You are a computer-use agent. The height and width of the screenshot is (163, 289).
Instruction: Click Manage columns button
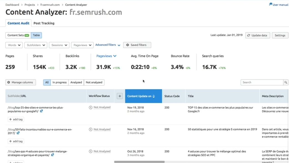(x=21, y=82)
